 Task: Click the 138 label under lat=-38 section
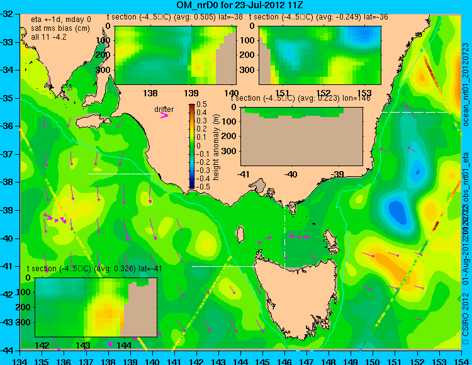(150, 93)
